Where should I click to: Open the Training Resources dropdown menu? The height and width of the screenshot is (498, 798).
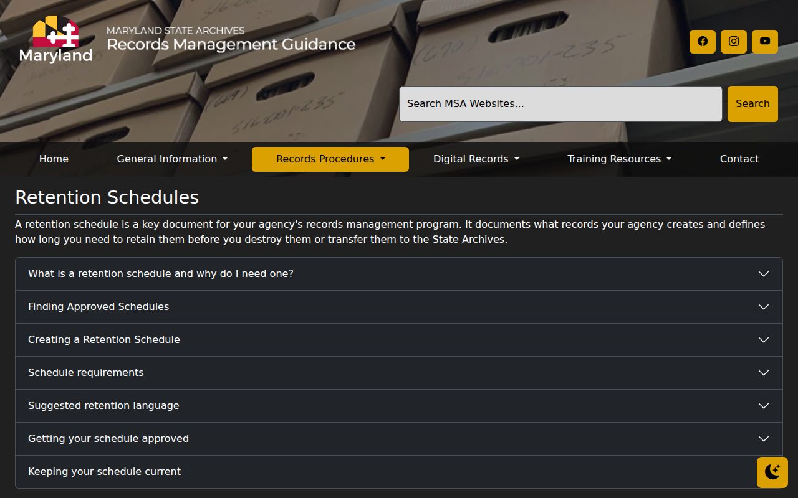tap(619, 159)
